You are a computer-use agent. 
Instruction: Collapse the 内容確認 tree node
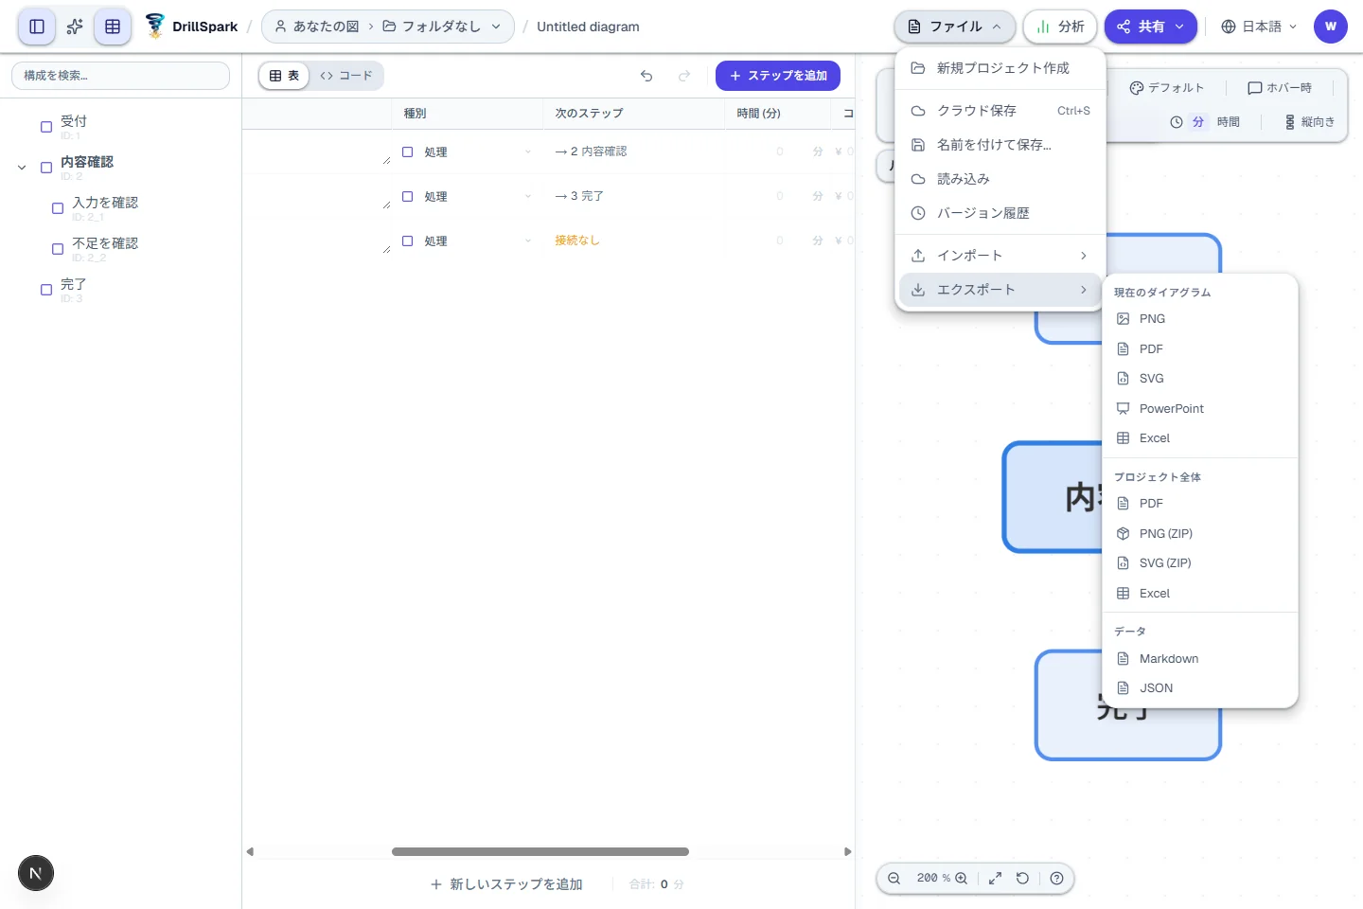point(22,168)
